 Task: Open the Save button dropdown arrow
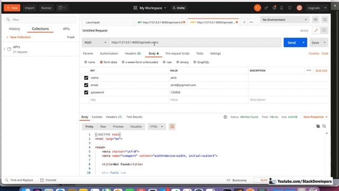coord(325,42)
